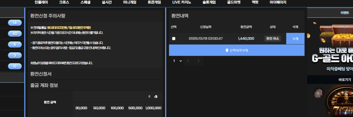Click the eraser icon to clear amount
This screenshot has width=353, height=117.
(156, 96)
